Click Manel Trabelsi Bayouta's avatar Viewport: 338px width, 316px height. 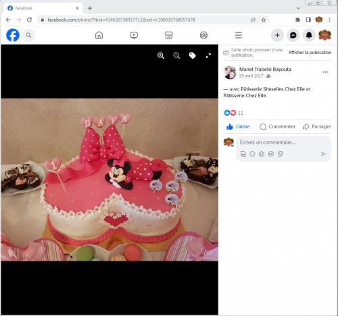pos(230,72)
